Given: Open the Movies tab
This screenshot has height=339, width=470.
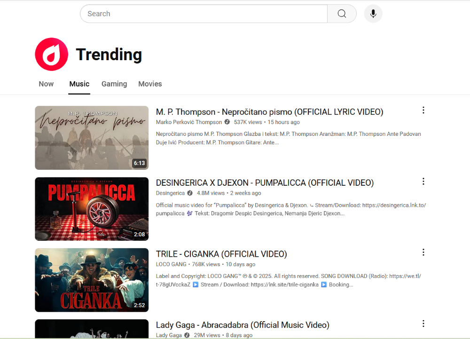Looking at the screenshot, I should pos(150,84).
